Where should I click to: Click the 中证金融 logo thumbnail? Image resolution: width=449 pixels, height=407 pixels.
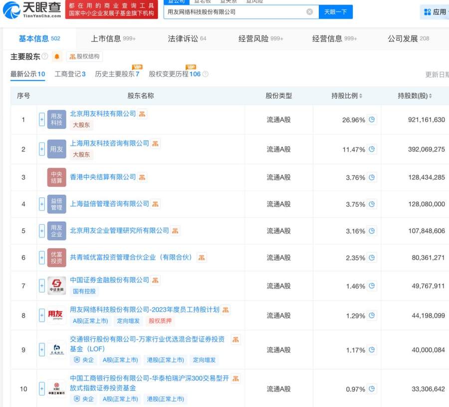click(57, 286)
